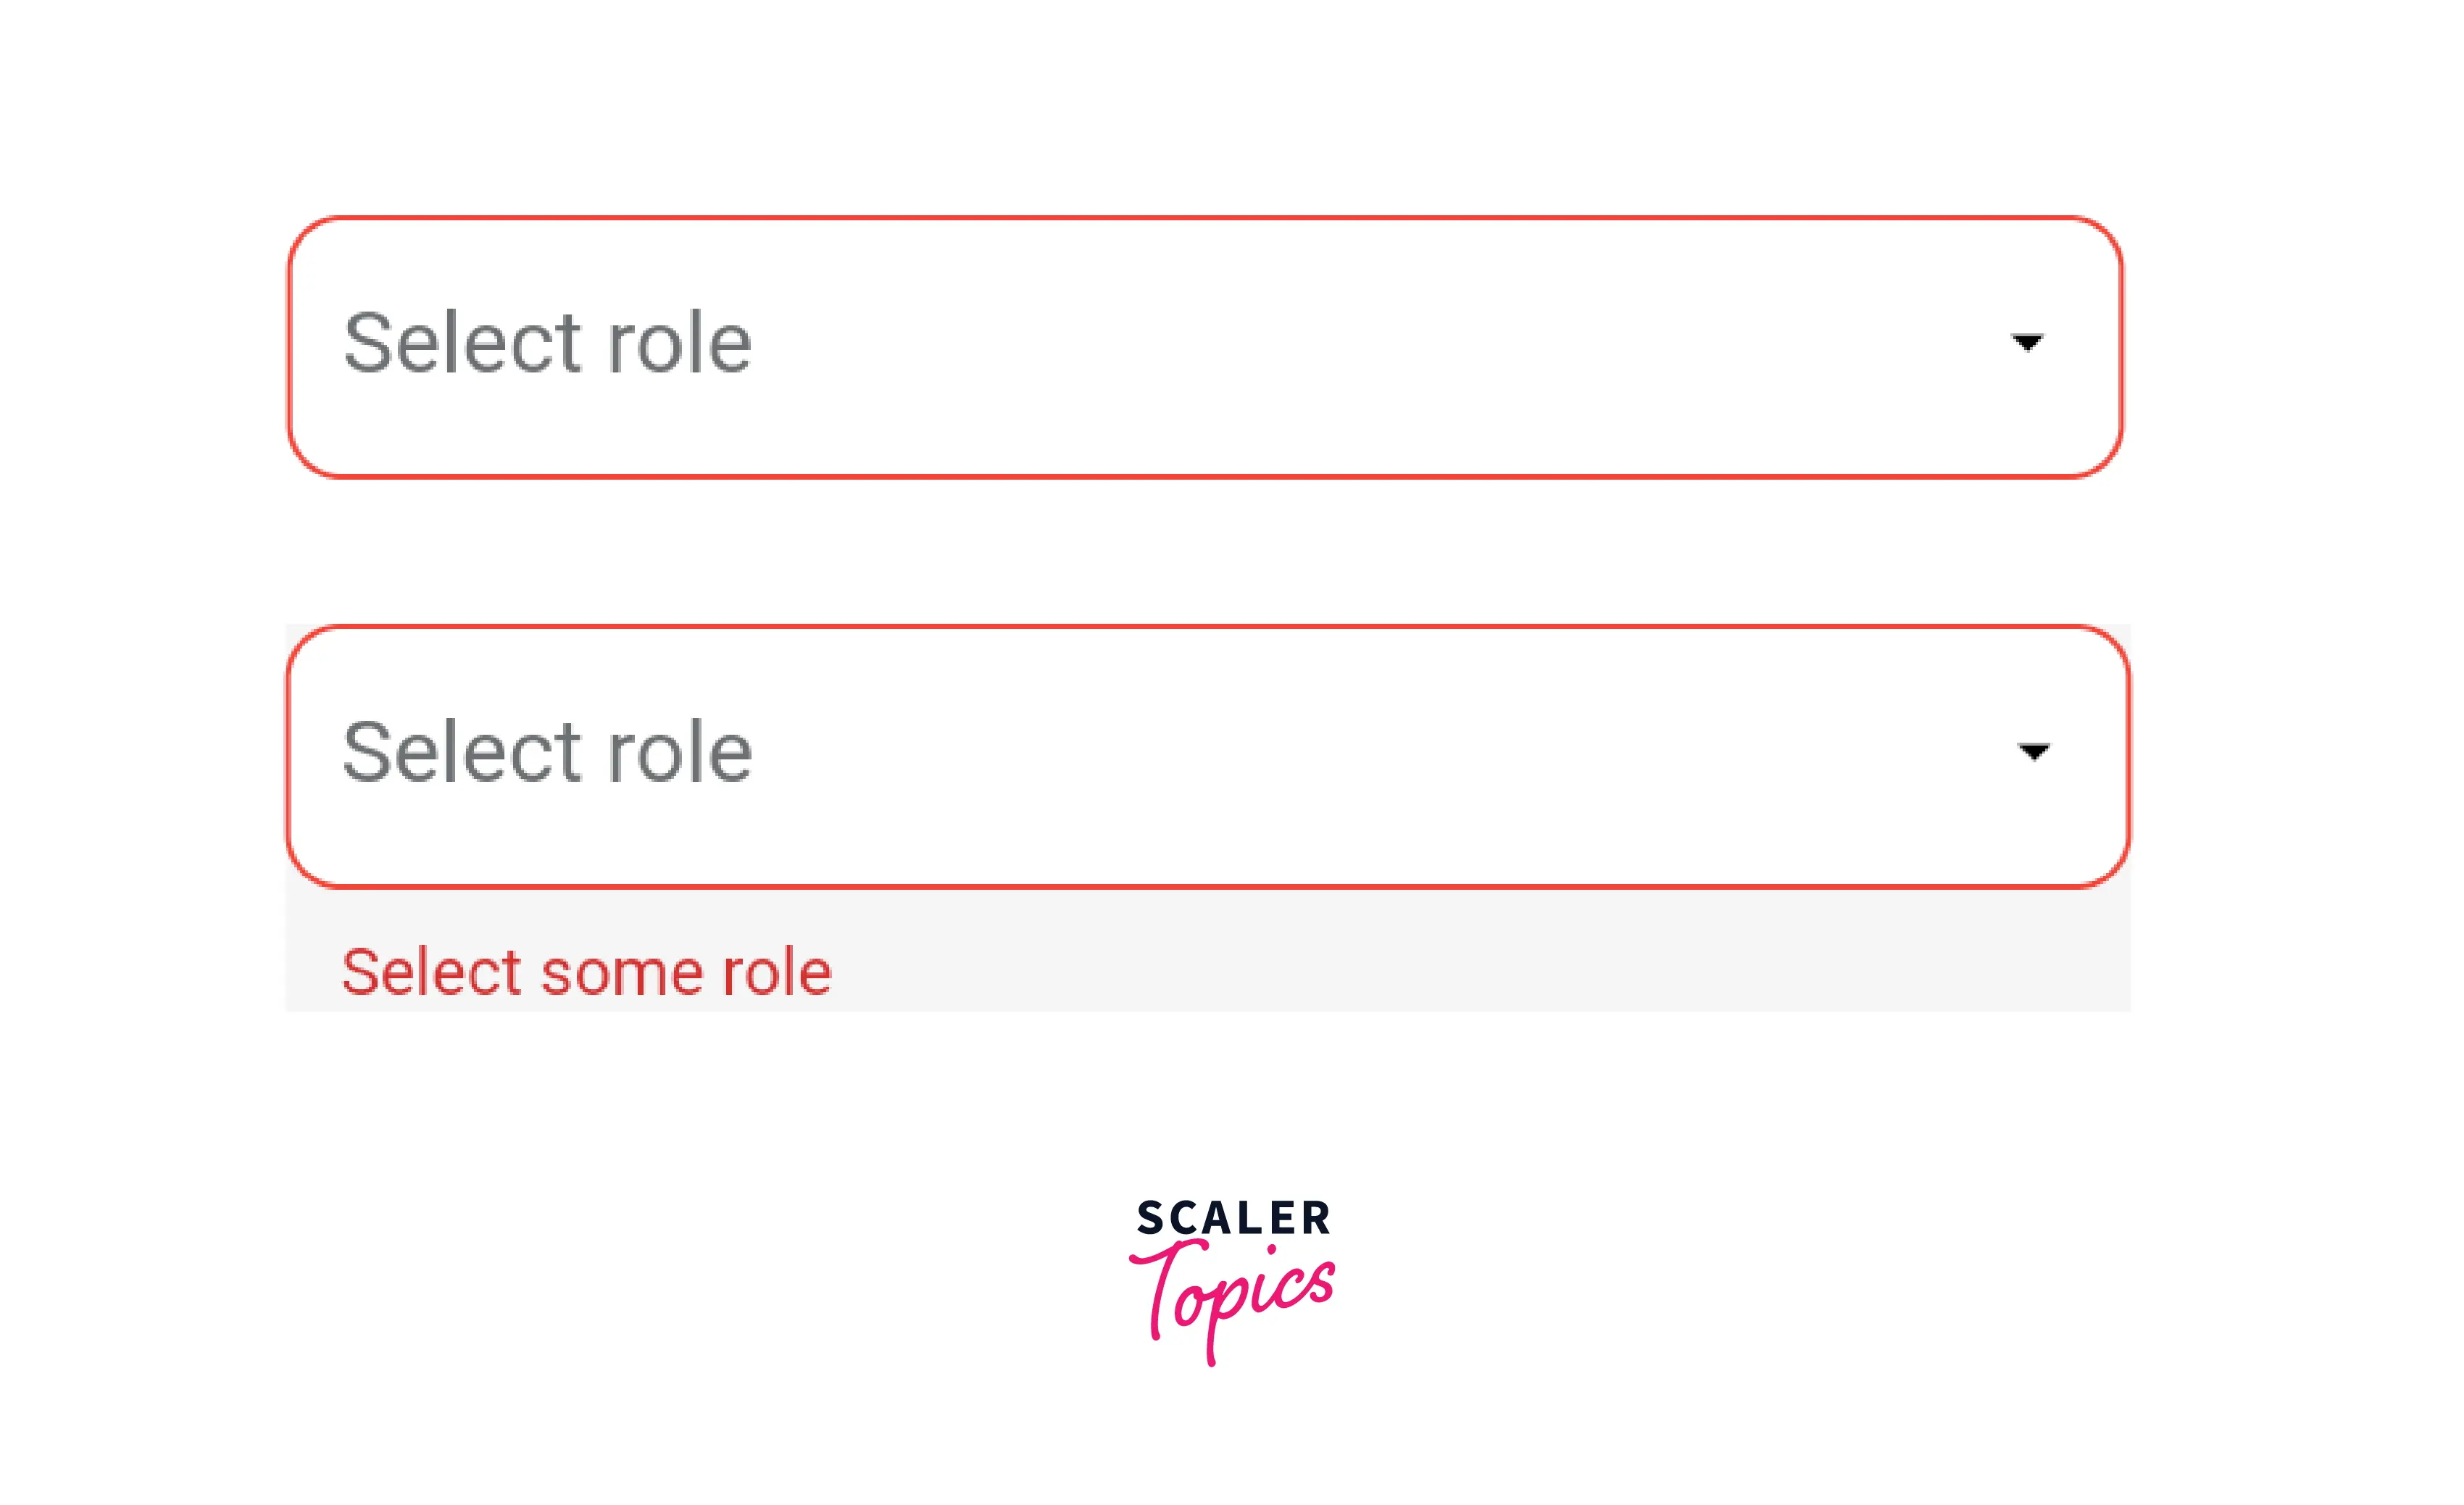The height and width of the screenshot is (1505, 2464).
Task: Click the dark SCALER wordmark text
Action: tap(1233, 1218)
